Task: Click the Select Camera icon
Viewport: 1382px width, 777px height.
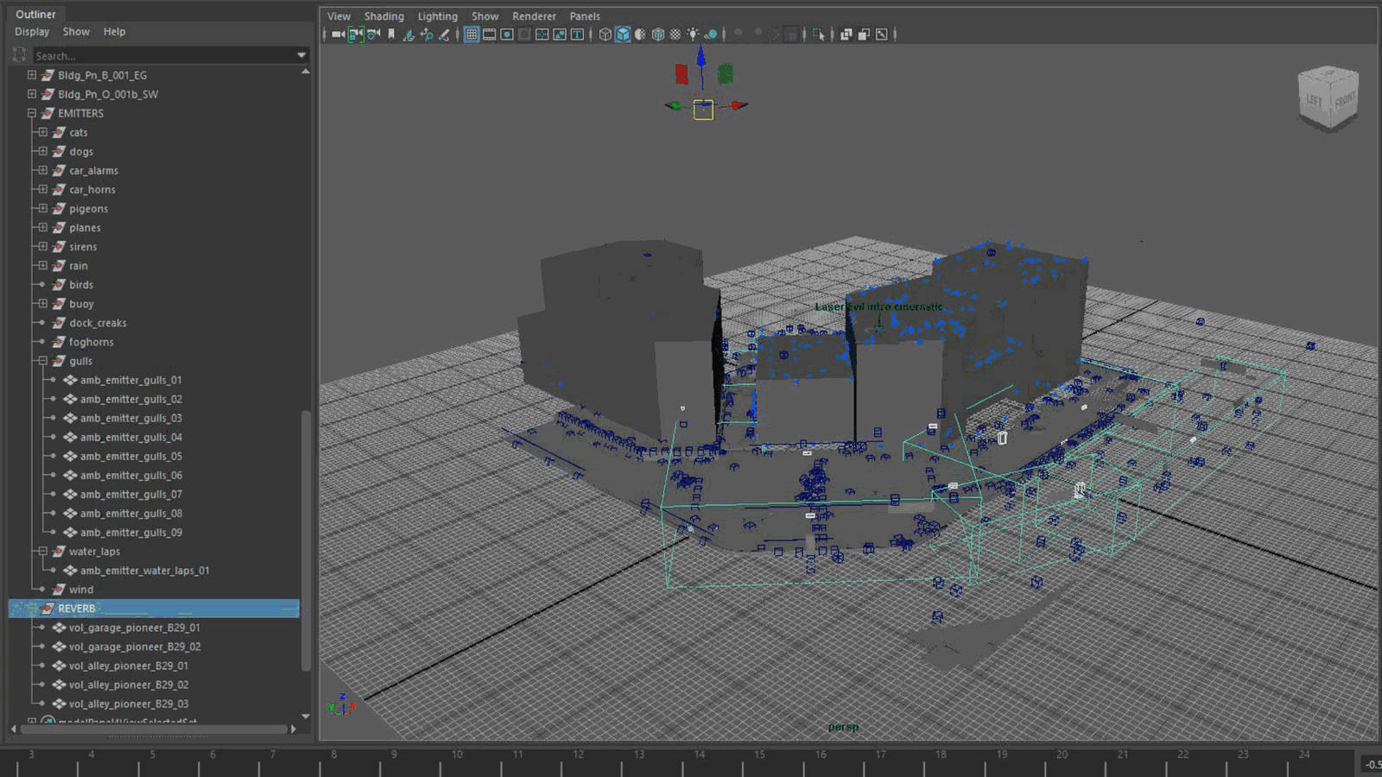Action: click(x=338, y=35)
